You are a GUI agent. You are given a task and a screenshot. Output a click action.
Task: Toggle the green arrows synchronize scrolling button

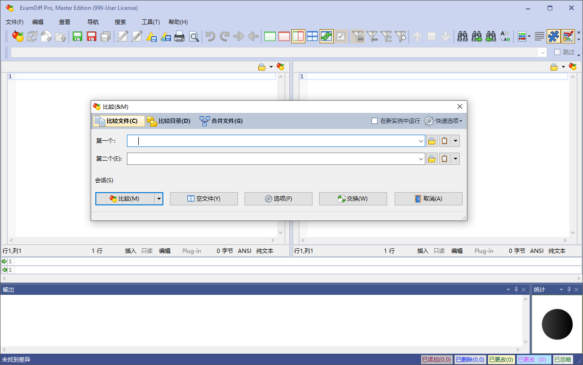[x=327, y=36]
